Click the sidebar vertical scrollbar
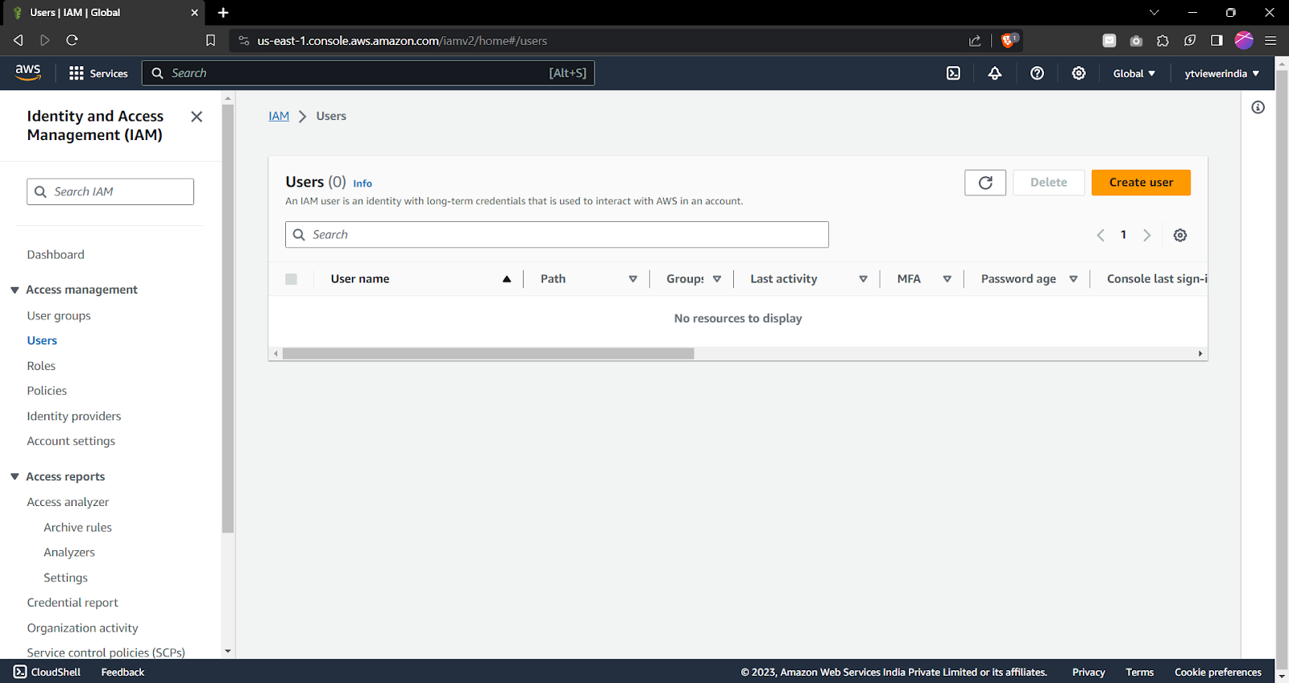1289x683 pixels. (228, 318)
